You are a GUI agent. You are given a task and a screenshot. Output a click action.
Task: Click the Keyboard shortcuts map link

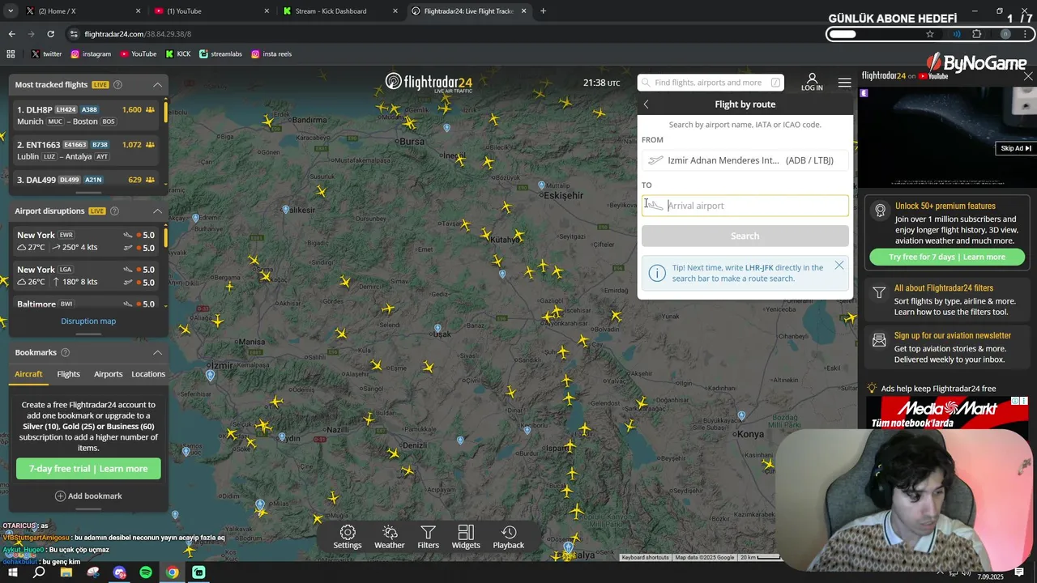tap(646, 557)
